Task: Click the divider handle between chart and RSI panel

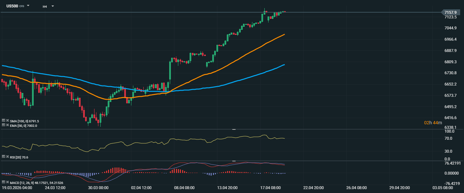Action: [234, 129]
